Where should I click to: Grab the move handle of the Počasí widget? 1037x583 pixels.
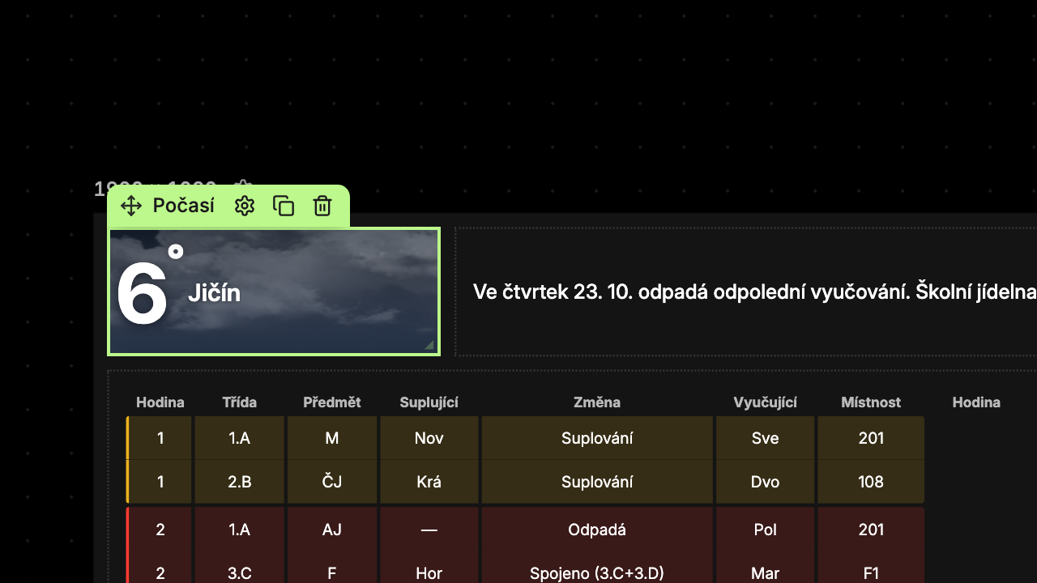coord(131,206)
